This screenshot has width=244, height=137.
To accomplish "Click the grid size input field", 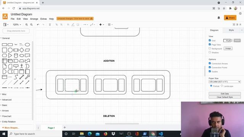I will pos(227,41).
